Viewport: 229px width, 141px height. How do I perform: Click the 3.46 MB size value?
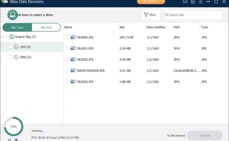tap(125, 59)
